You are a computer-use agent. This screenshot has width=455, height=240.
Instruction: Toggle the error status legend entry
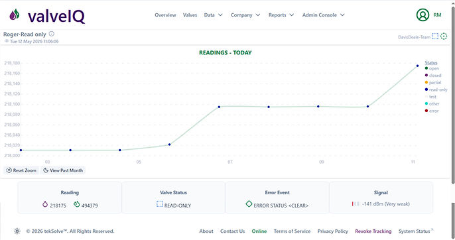(x=432, y=111)
